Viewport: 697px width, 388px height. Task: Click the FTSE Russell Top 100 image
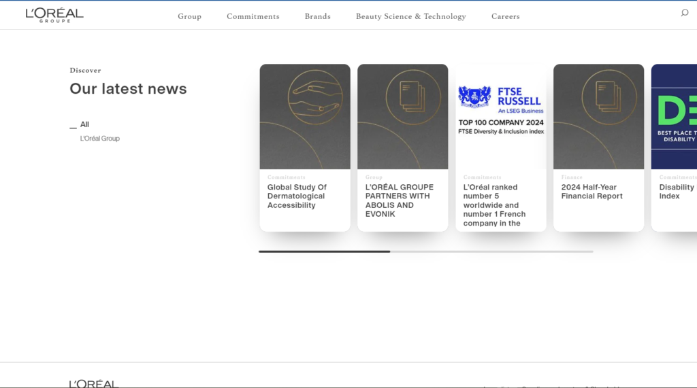(501, 116)
